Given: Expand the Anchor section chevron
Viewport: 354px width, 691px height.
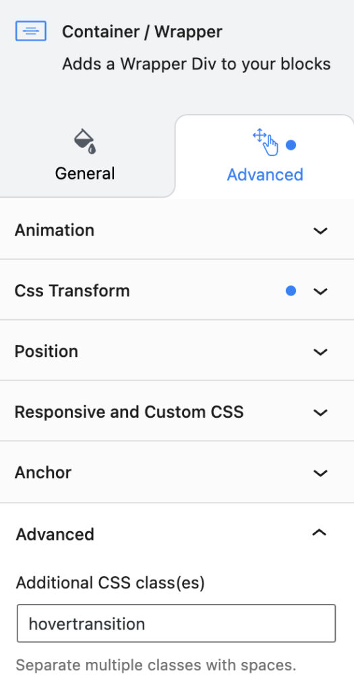Looking at the screenshot, I should point(320,473).
